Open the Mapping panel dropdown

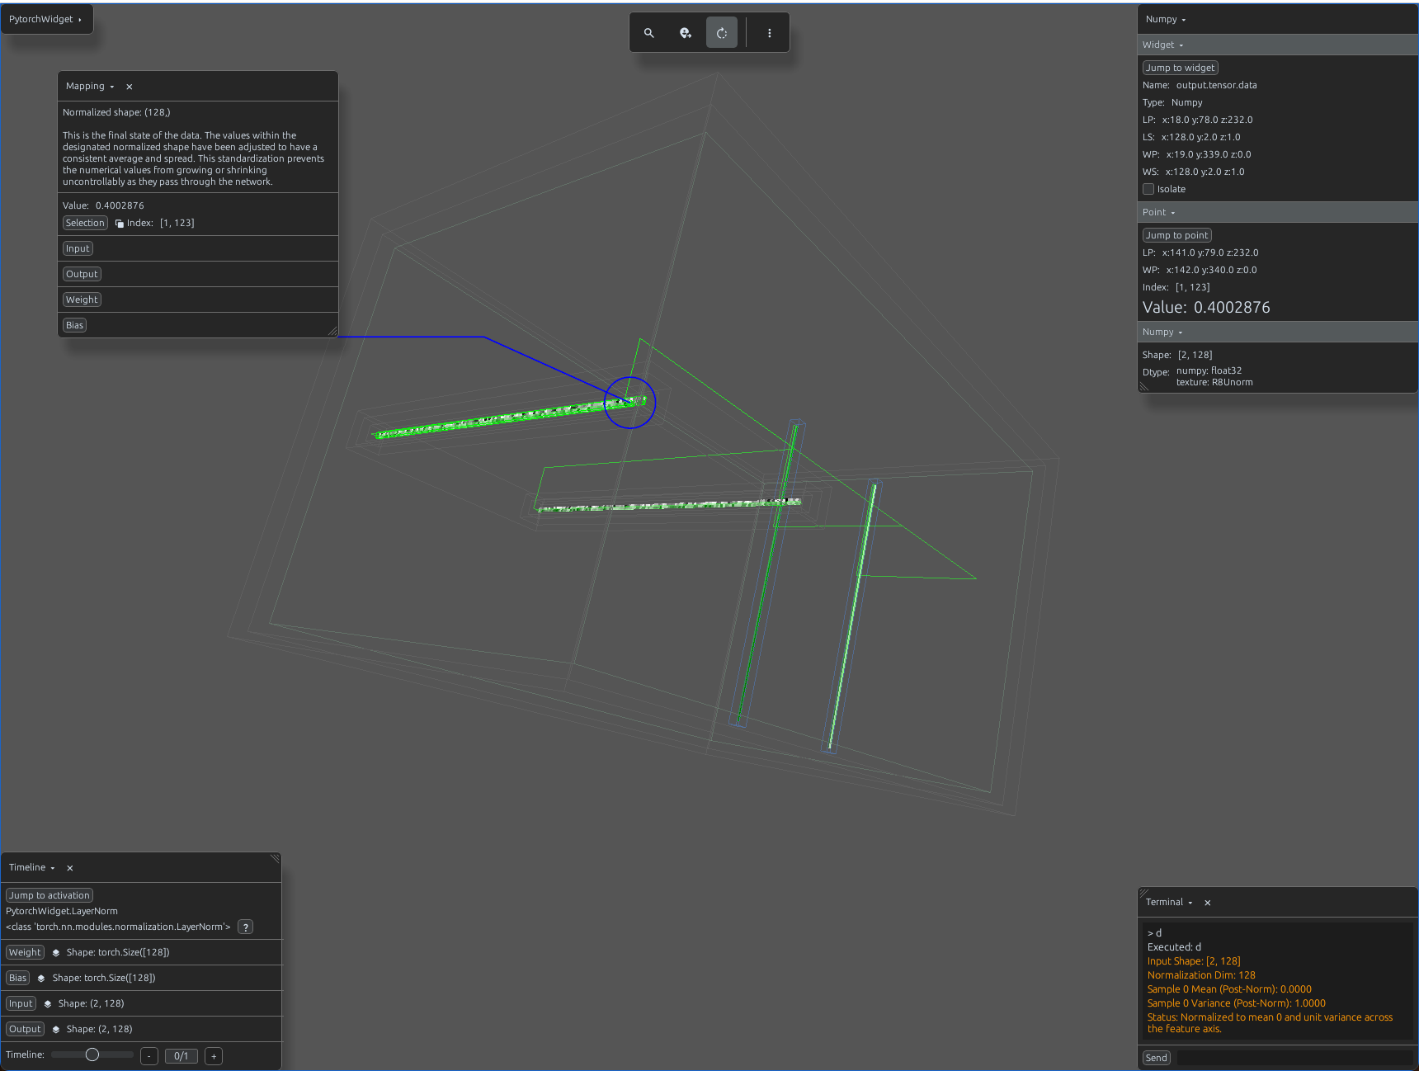click(90, 86)
